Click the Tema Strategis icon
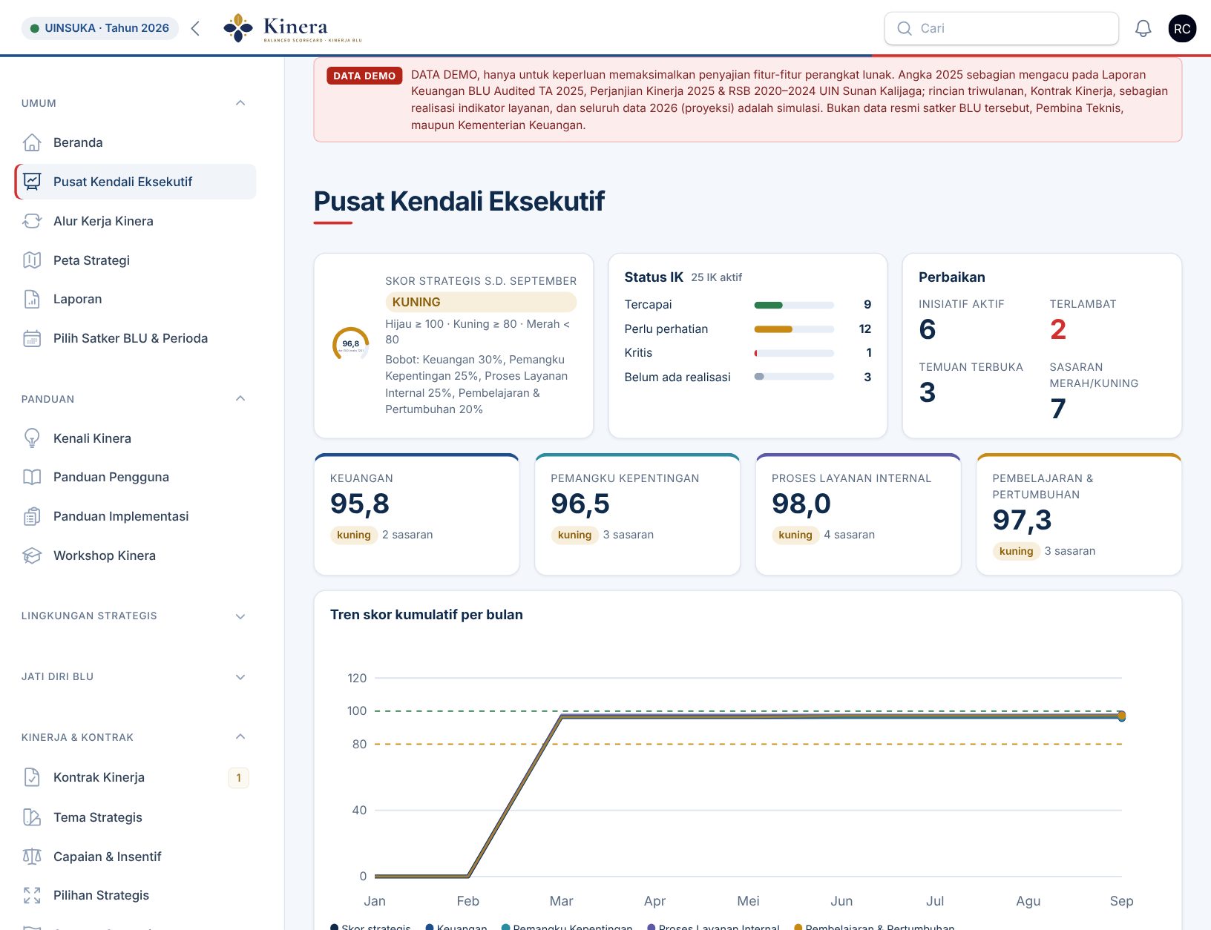This screenshot has height=930, width=1211. (32, 817)
